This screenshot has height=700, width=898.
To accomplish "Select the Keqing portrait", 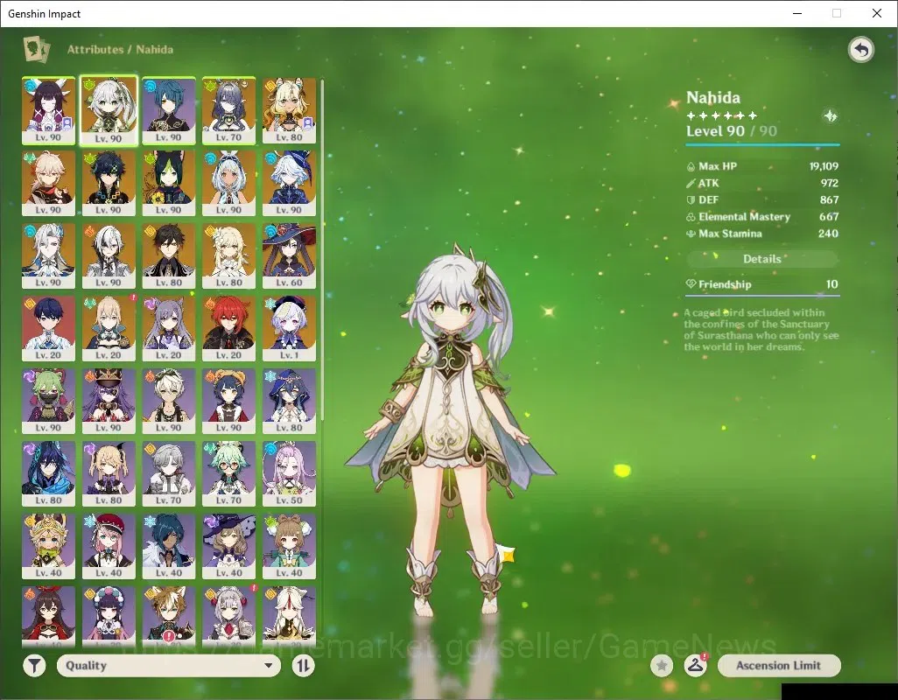I will [169, 328].
